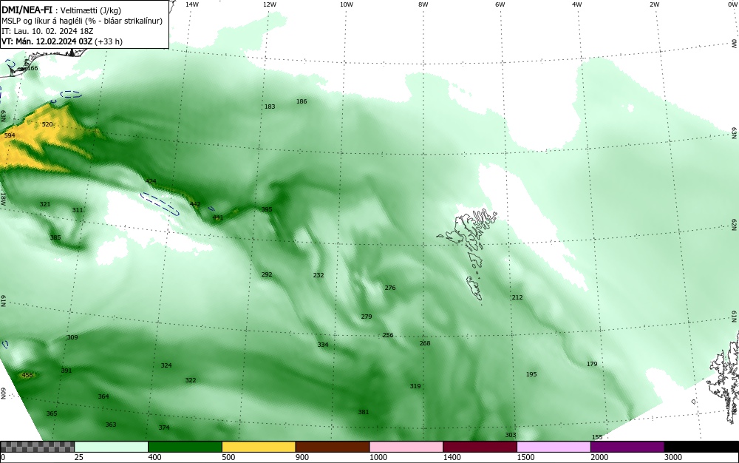Click the map value 212 near the islands
The height and width of the screenshot is (463, 739).
point(517,297)
